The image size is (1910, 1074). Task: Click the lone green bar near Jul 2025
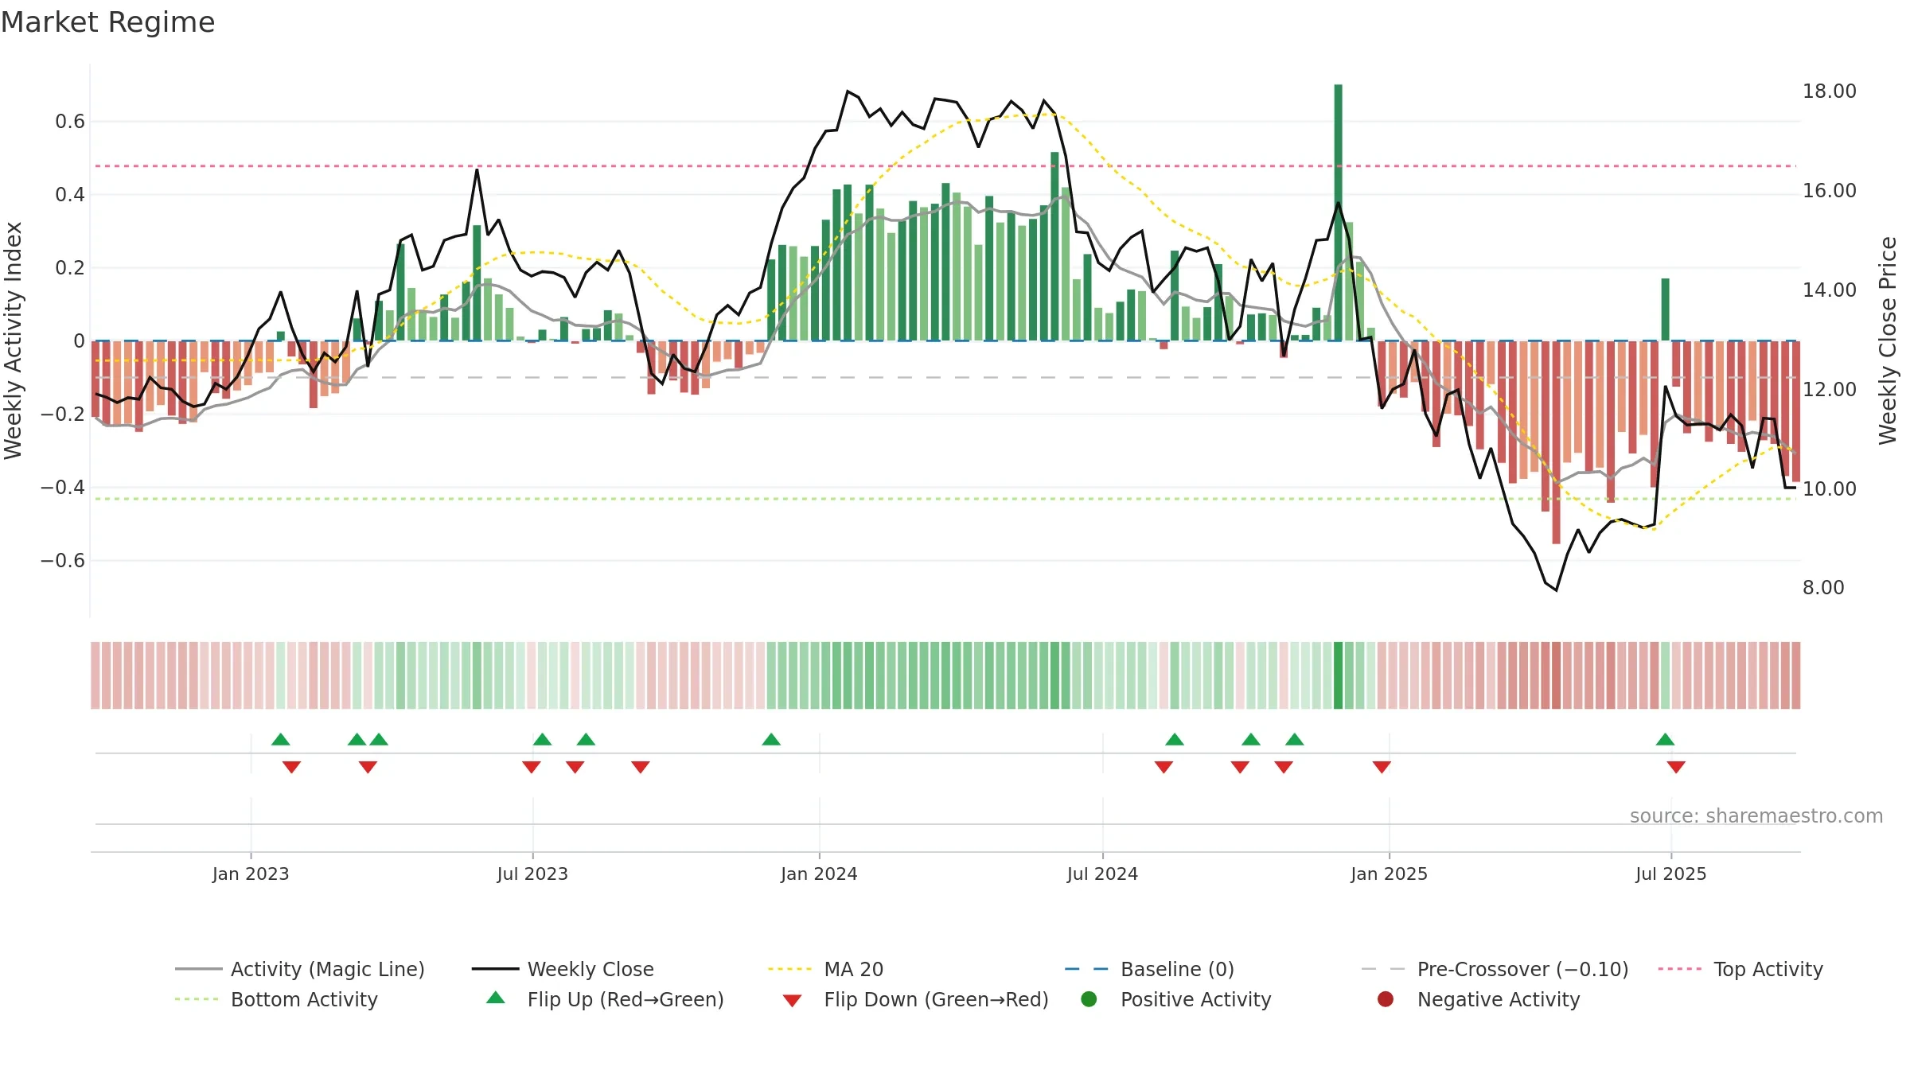point(1665,309)
